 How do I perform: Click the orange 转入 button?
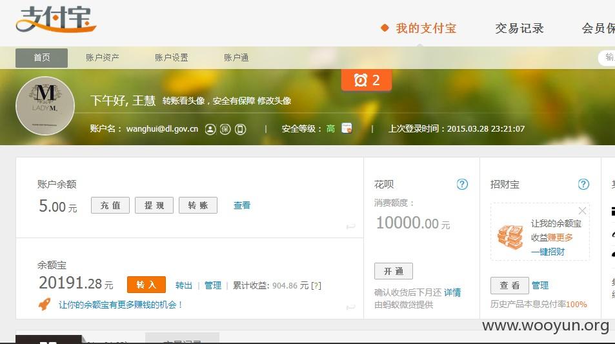(x=146, y=285)
